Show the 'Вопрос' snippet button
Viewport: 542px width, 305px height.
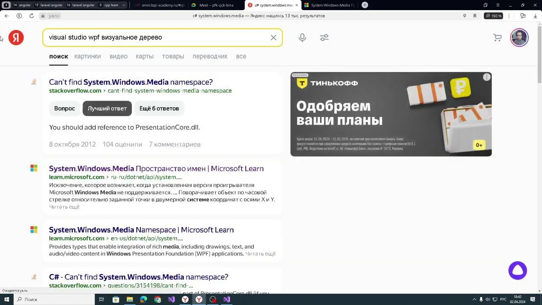click(x=64, y=108)
